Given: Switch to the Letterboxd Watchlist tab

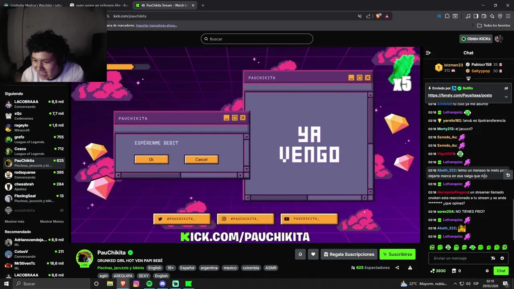Looking at the screenshot, I should point(34,5).
